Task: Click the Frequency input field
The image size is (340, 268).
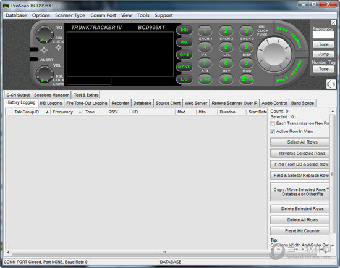Action: tap(323, 35)
